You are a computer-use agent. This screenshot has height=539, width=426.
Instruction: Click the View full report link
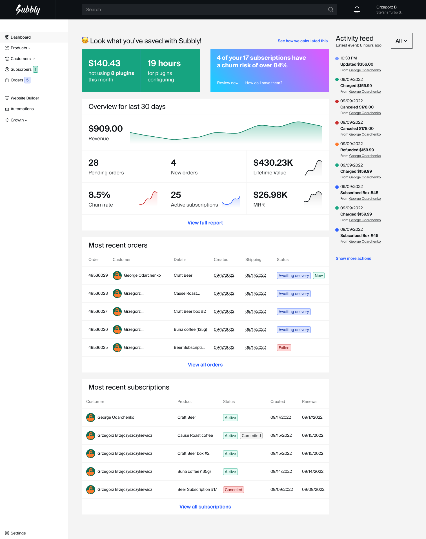[205, 223]
